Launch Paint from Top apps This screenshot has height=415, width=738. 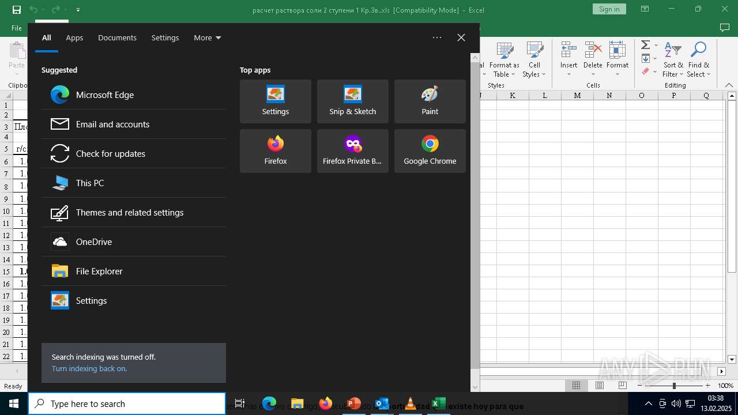tap(430, 101)
